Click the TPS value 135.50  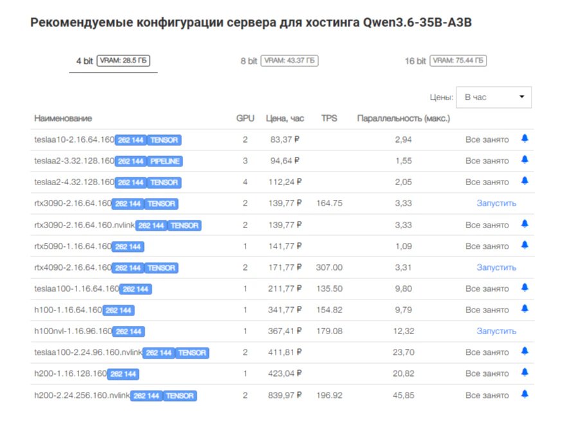tap(330, 288)
